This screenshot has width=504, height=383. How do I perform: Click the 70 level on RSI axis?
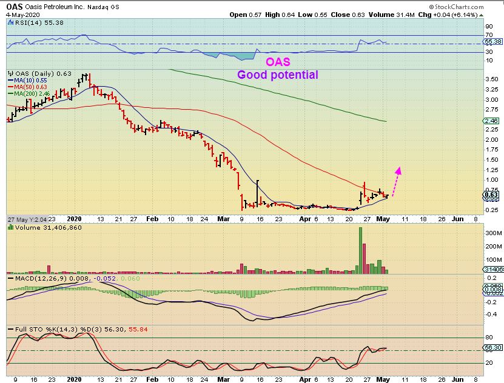pyautogui.click(x=489, y=35)
